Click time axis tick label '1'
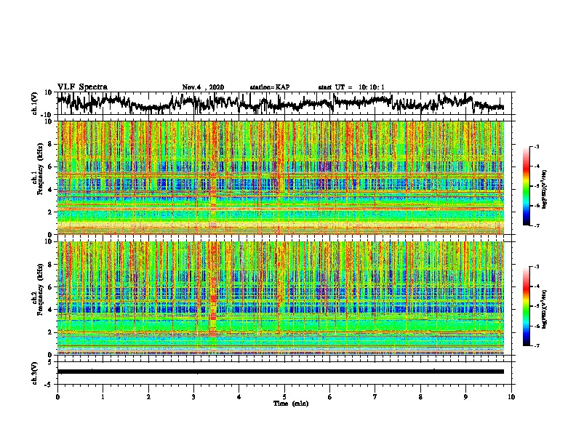The image size is (576, 445). point(103,397)
